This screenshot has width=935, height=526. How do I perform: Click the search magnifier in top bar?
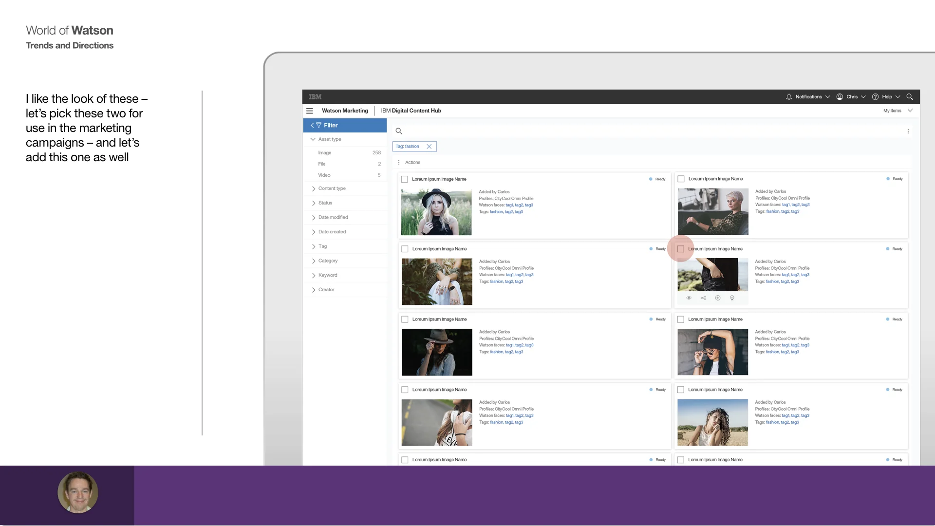click(x=910, y=97)
